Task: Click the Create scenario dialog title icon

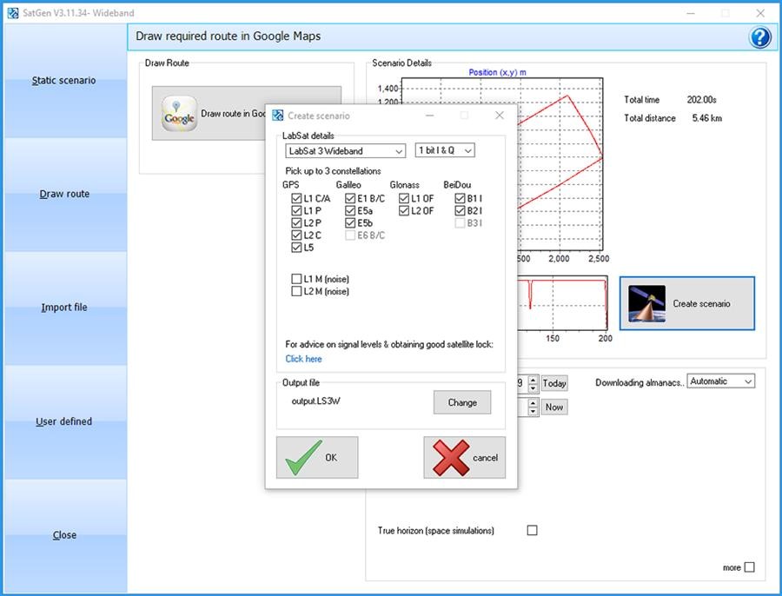Action: [x=277, y=116]
